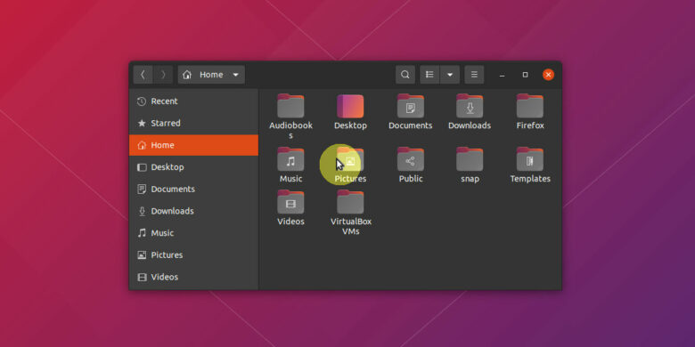Click the clock icon beside Recent
The image size is (695, 347).
[x=142, y=101]
